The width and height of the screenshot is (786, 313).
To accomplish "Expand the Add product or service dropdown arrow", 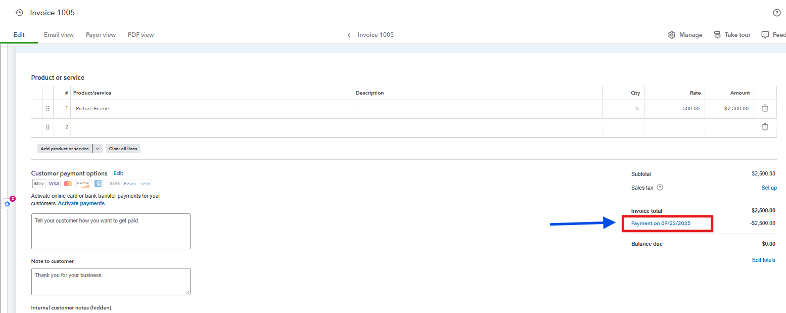I will click(98, 149).
